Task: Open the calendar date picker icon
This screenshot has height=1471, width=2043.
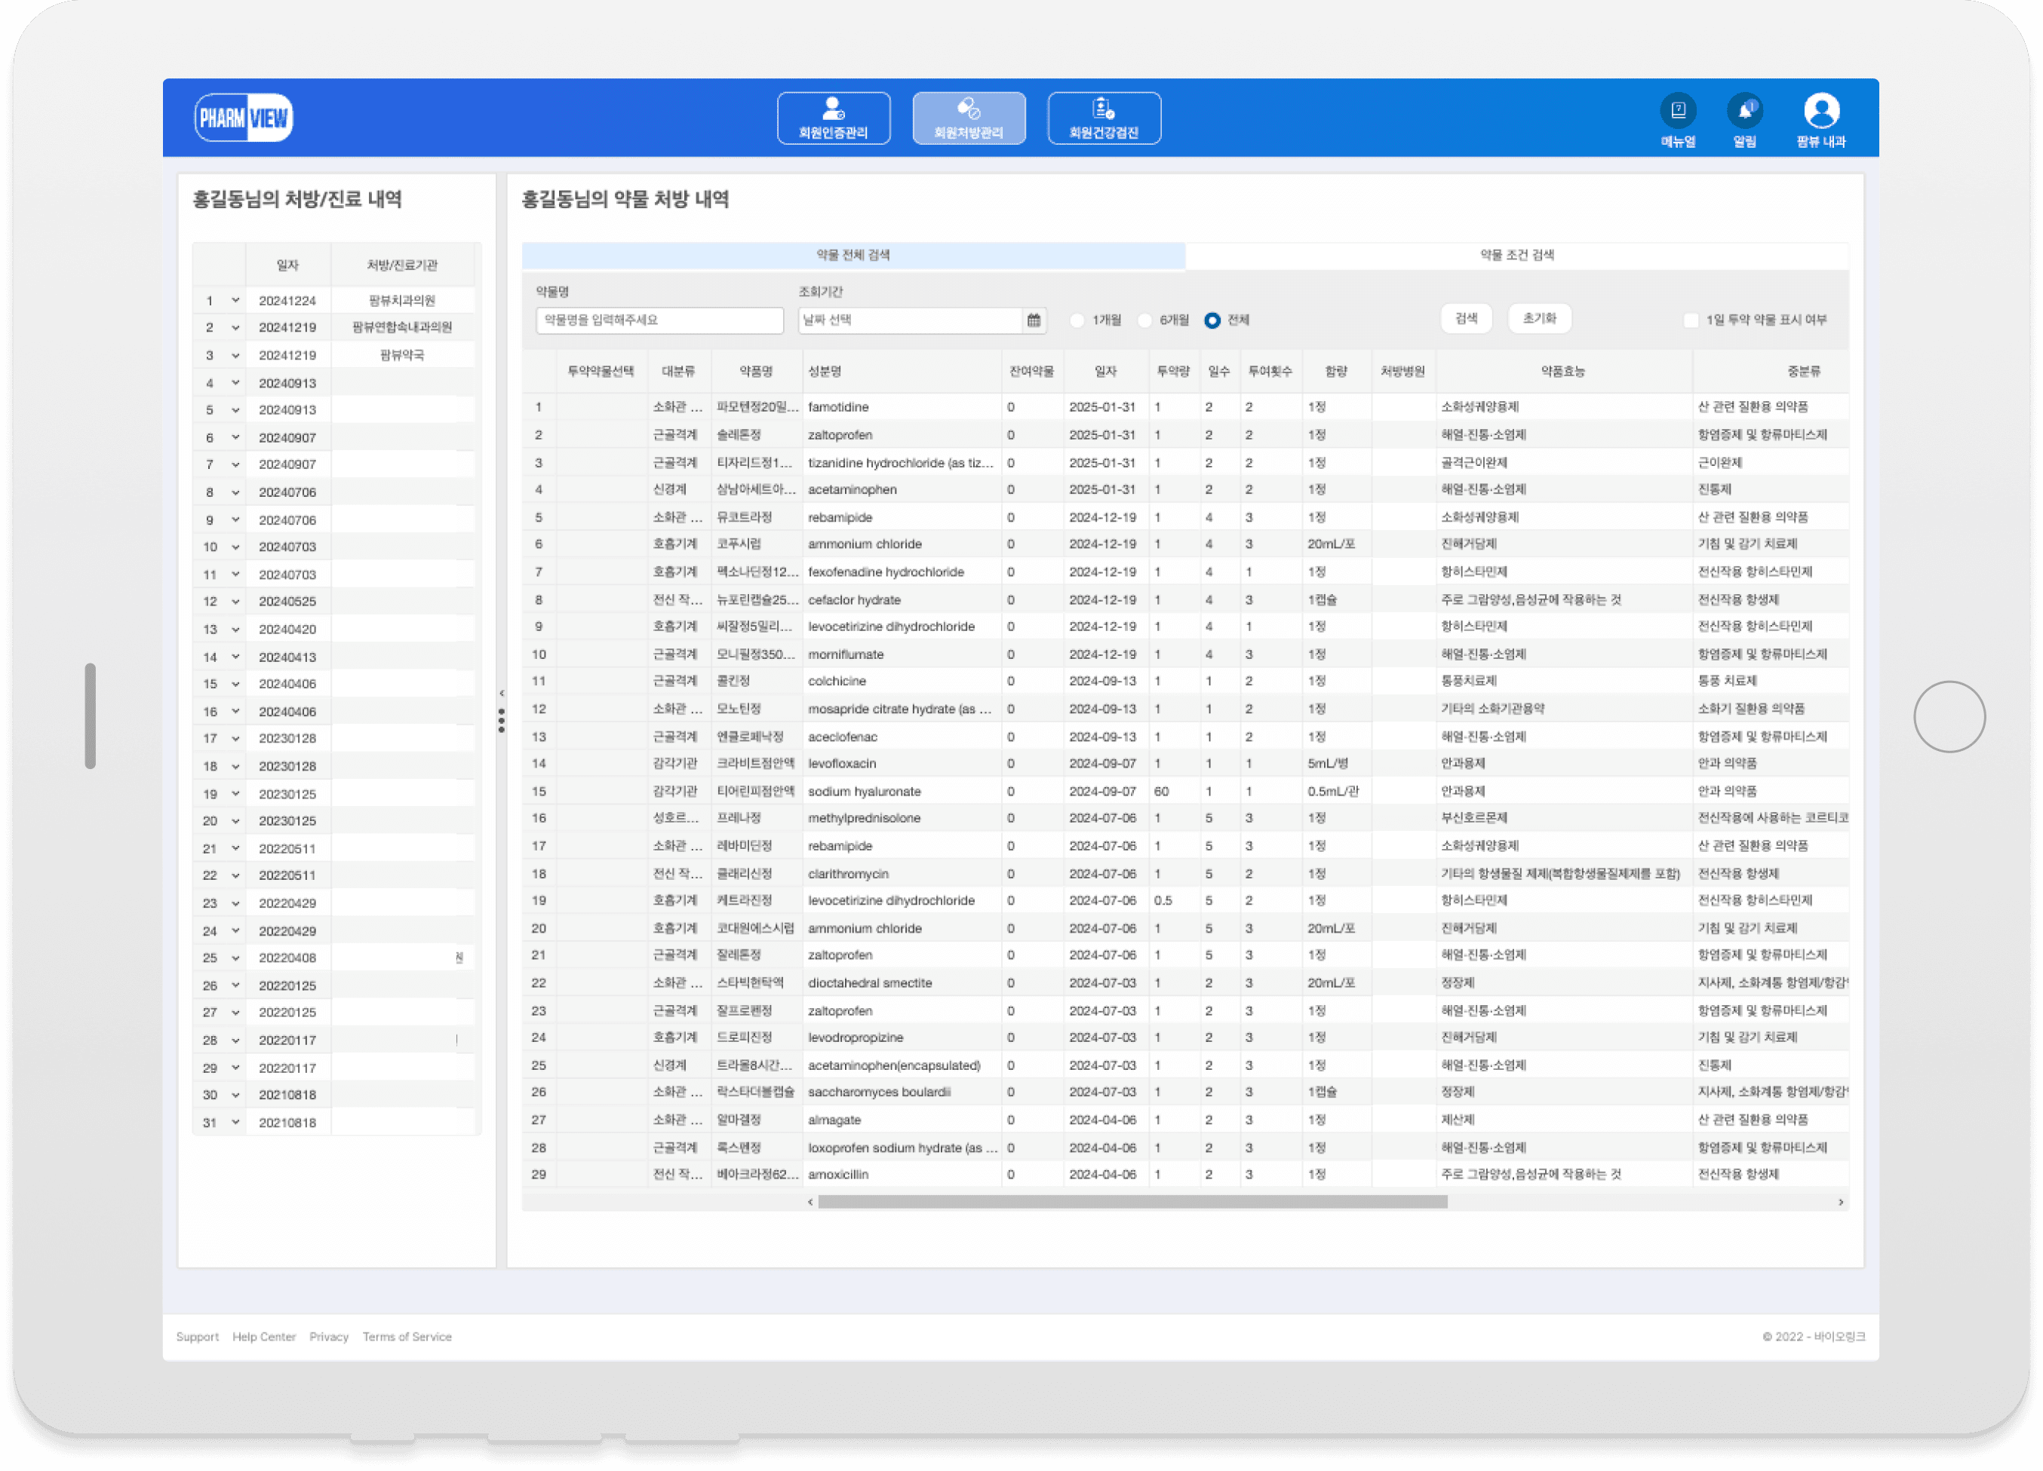Action: click(x=1034, y=320)
